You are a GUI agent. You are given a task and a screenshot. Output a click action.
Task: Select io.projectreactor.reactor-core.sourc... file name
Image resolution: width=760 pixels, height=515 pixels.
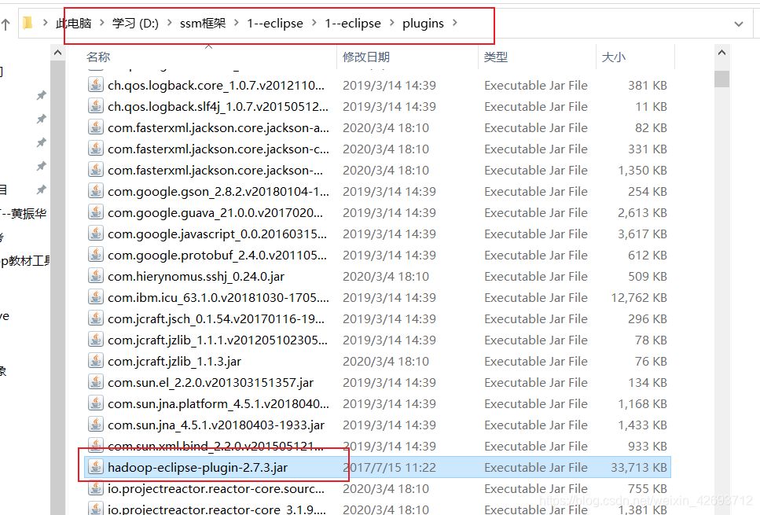click(x=216, y=489)
